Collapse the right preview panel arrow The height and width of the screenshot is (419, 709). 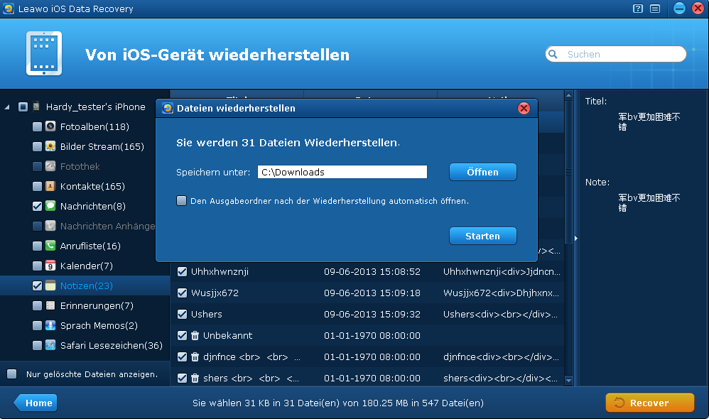[575, 238]
